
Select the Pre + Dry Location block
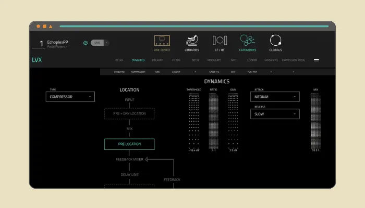[129, 113]
